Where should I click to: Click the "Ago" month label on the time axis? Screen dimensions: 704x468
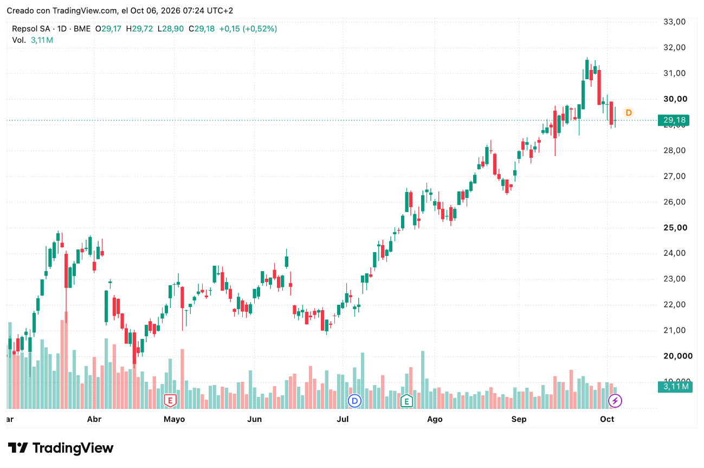pyautogui.click(x=435, y=419)
